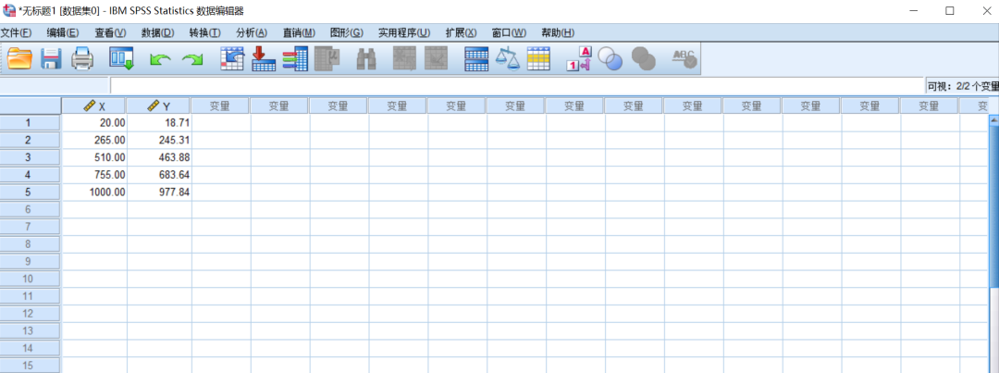Select row header 10

[31, 279]
